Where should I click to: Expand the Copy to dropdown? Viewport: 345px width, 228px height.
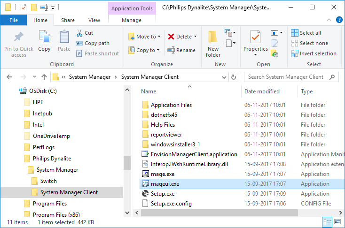(x=158, y=50)
